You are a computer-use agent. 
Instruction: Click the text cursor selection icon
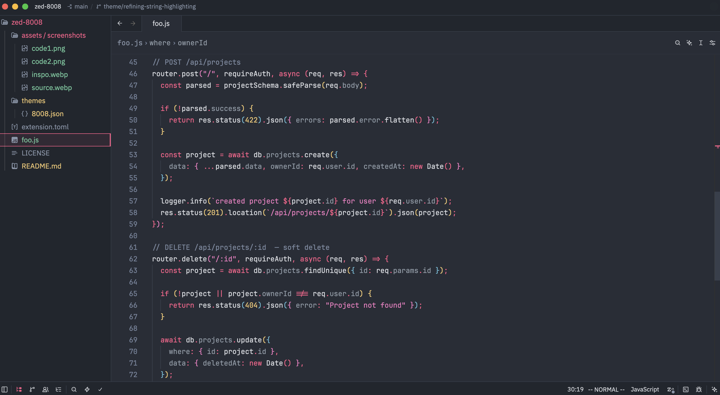(701, 43)
